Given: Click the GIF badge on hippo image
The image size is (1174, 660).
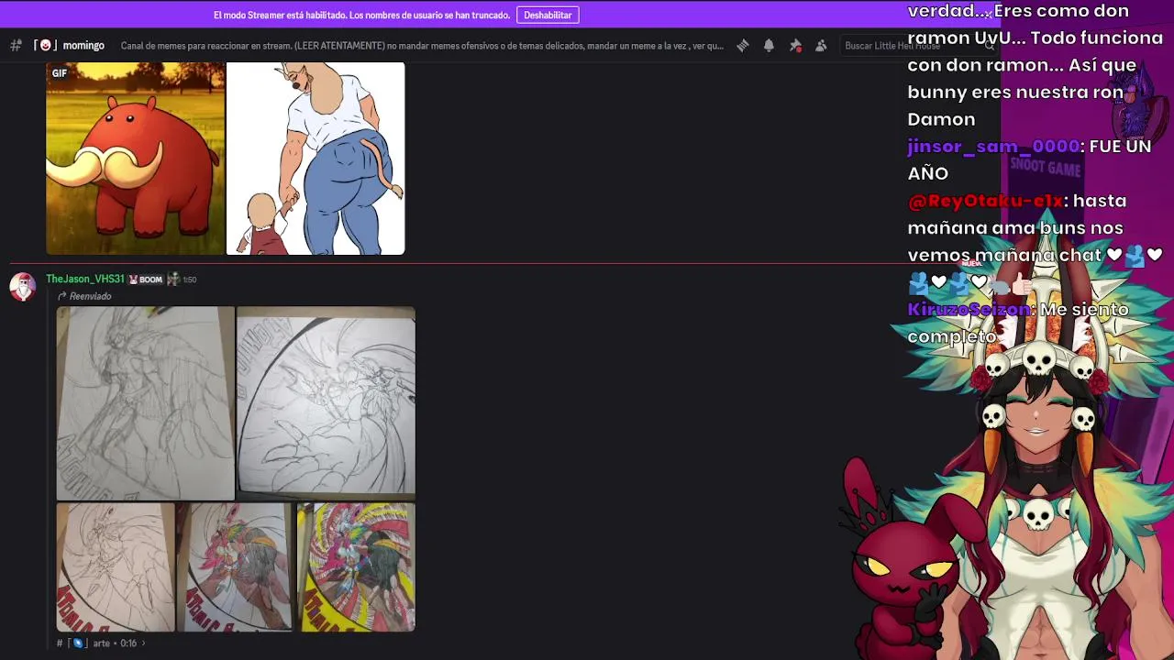Looking at the screenshot, I should point(60,73).
